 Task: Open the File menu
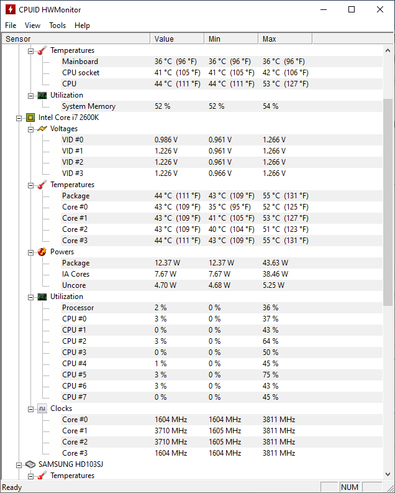click(11, 25)
